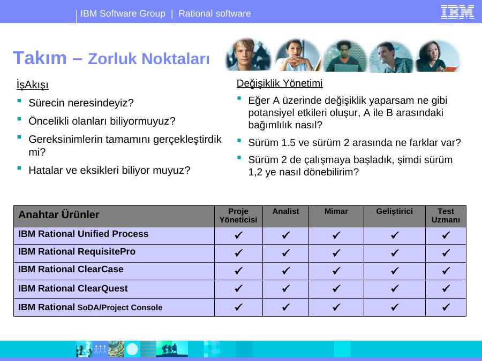
Task: Click the bullet "Hatalar ve eksikleri biliyor muyuz?"
Action: [x=109, y=170]
